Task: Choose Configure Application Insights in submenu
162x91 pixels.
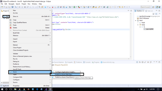Action: [x=66, y=72]
